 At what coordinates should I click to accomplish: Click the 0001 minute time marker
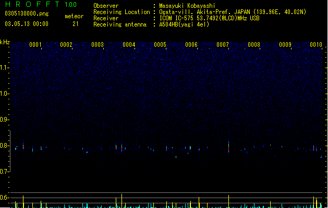[35, 45]
